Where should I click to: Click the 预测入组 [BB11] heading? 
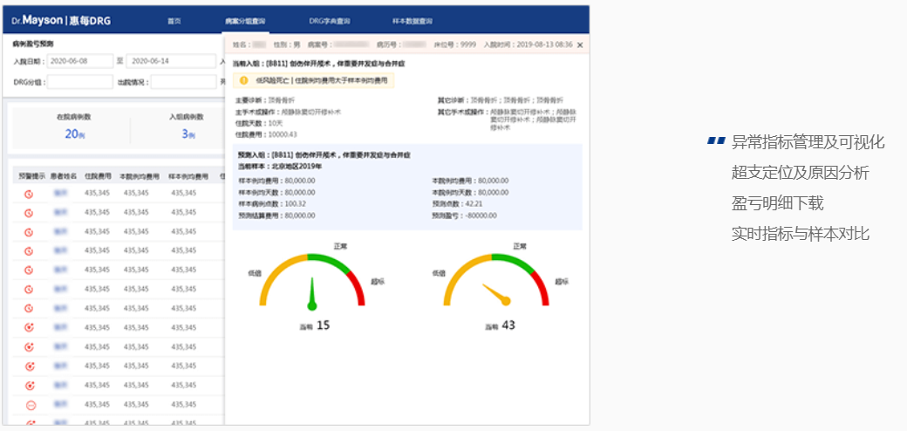pos(324,155)
